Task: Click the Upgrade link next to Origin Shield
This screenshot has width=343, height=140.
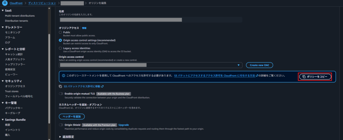Action: click(124, 125)
